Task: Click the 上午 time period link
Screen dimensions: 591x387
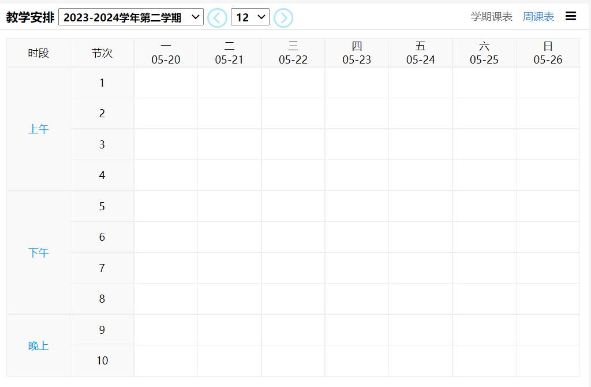Action: pos(39,129)
